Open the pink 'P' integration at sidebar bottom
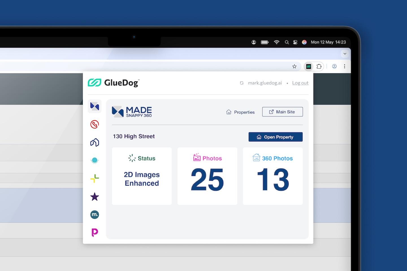The height and width of the screenshot is (271, 407). (94, 232)
